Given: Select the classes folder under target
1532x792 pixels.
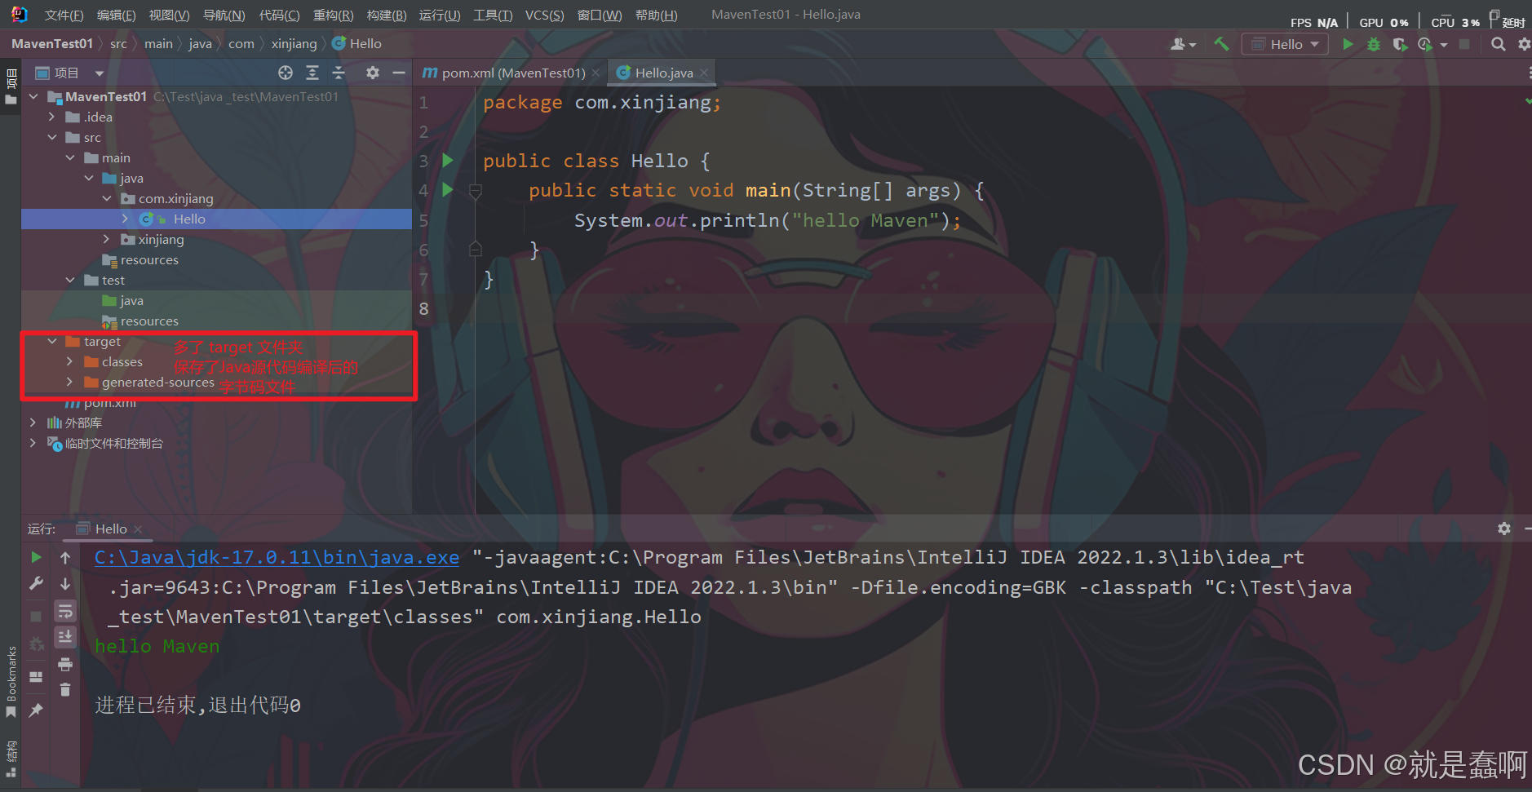Looking at the screenshot, I should pyautogui.click(x=122, y=361).
